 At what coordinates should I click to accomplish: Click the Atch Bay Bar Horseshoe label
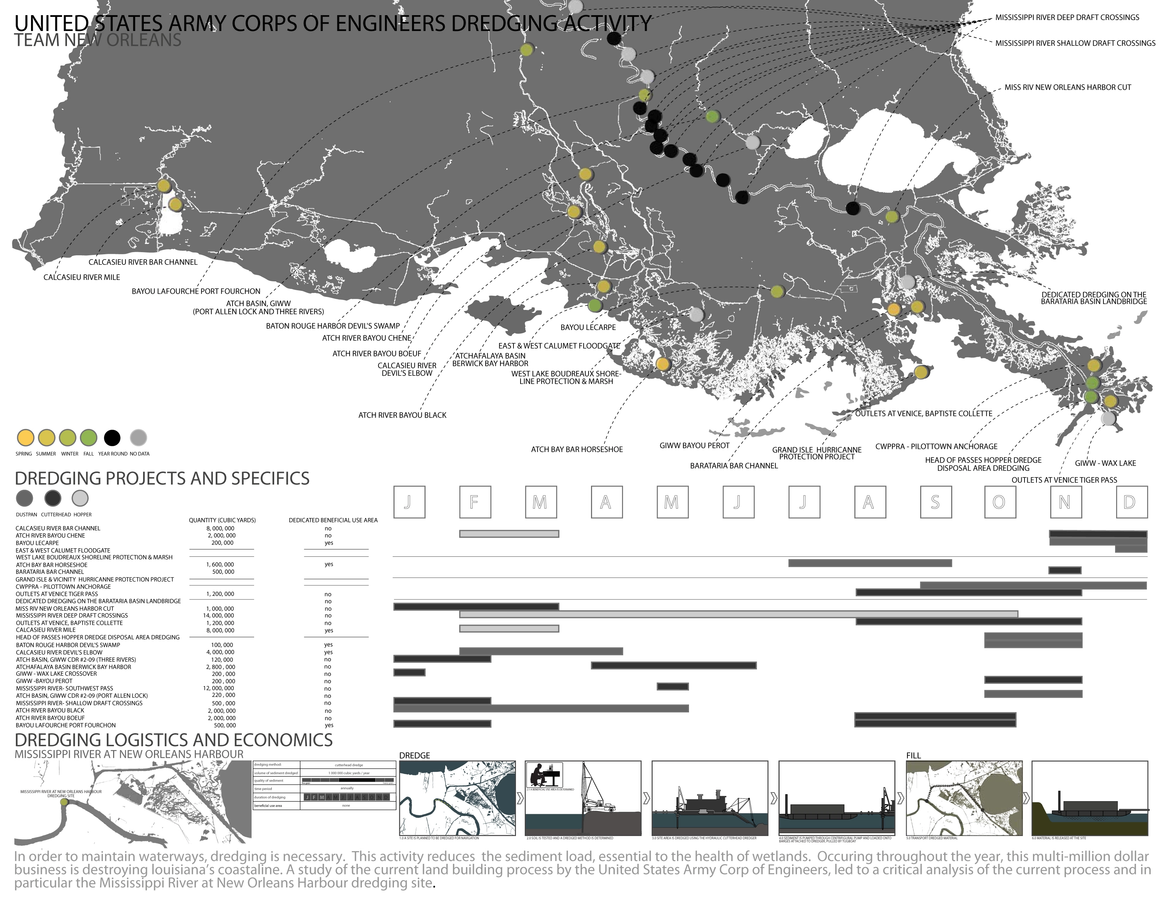click(x=577, y=450)
